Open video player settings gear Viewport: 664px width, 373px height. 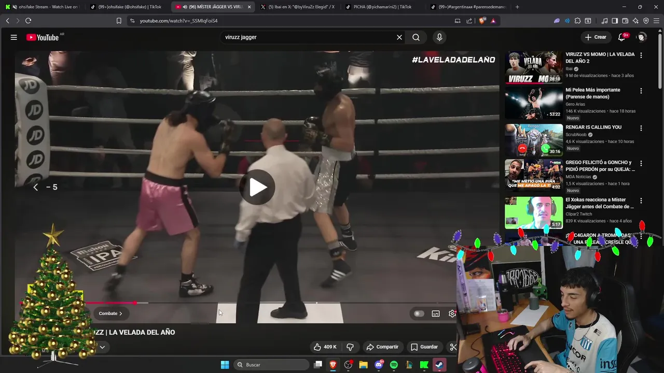[452, 313]
